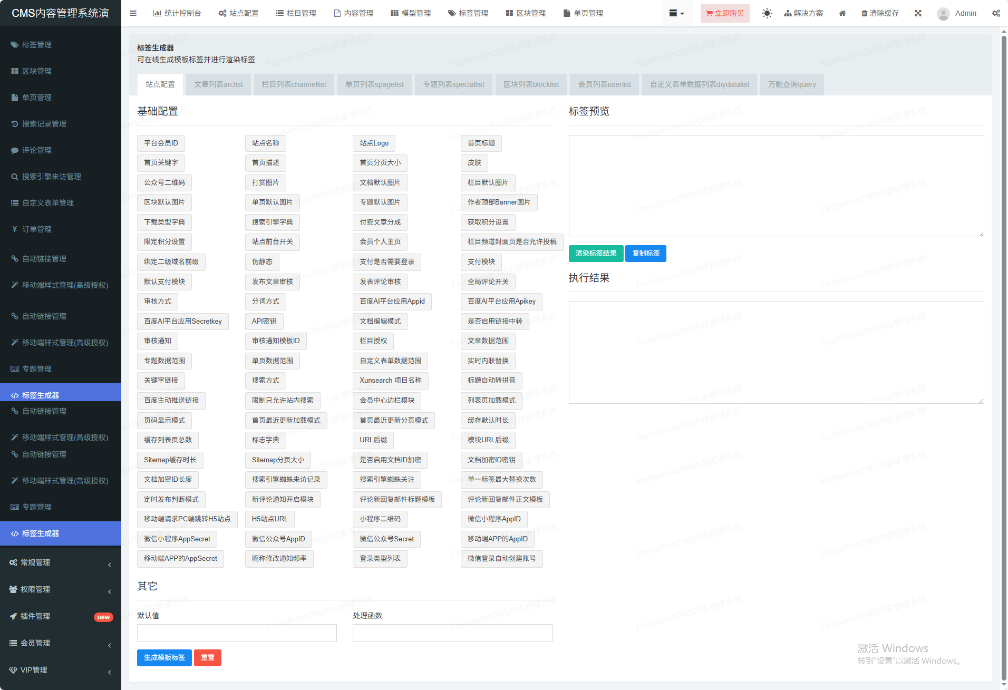The width and height of the screenshot is (1008, 690).
Task: Switch to the 文章列表arclist tab
Action: (218, 84)
